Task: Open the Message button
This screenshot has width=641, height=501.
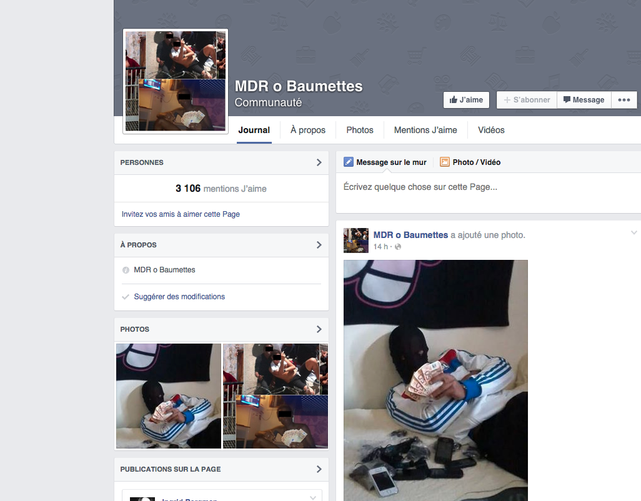Action: pos(584,100)
